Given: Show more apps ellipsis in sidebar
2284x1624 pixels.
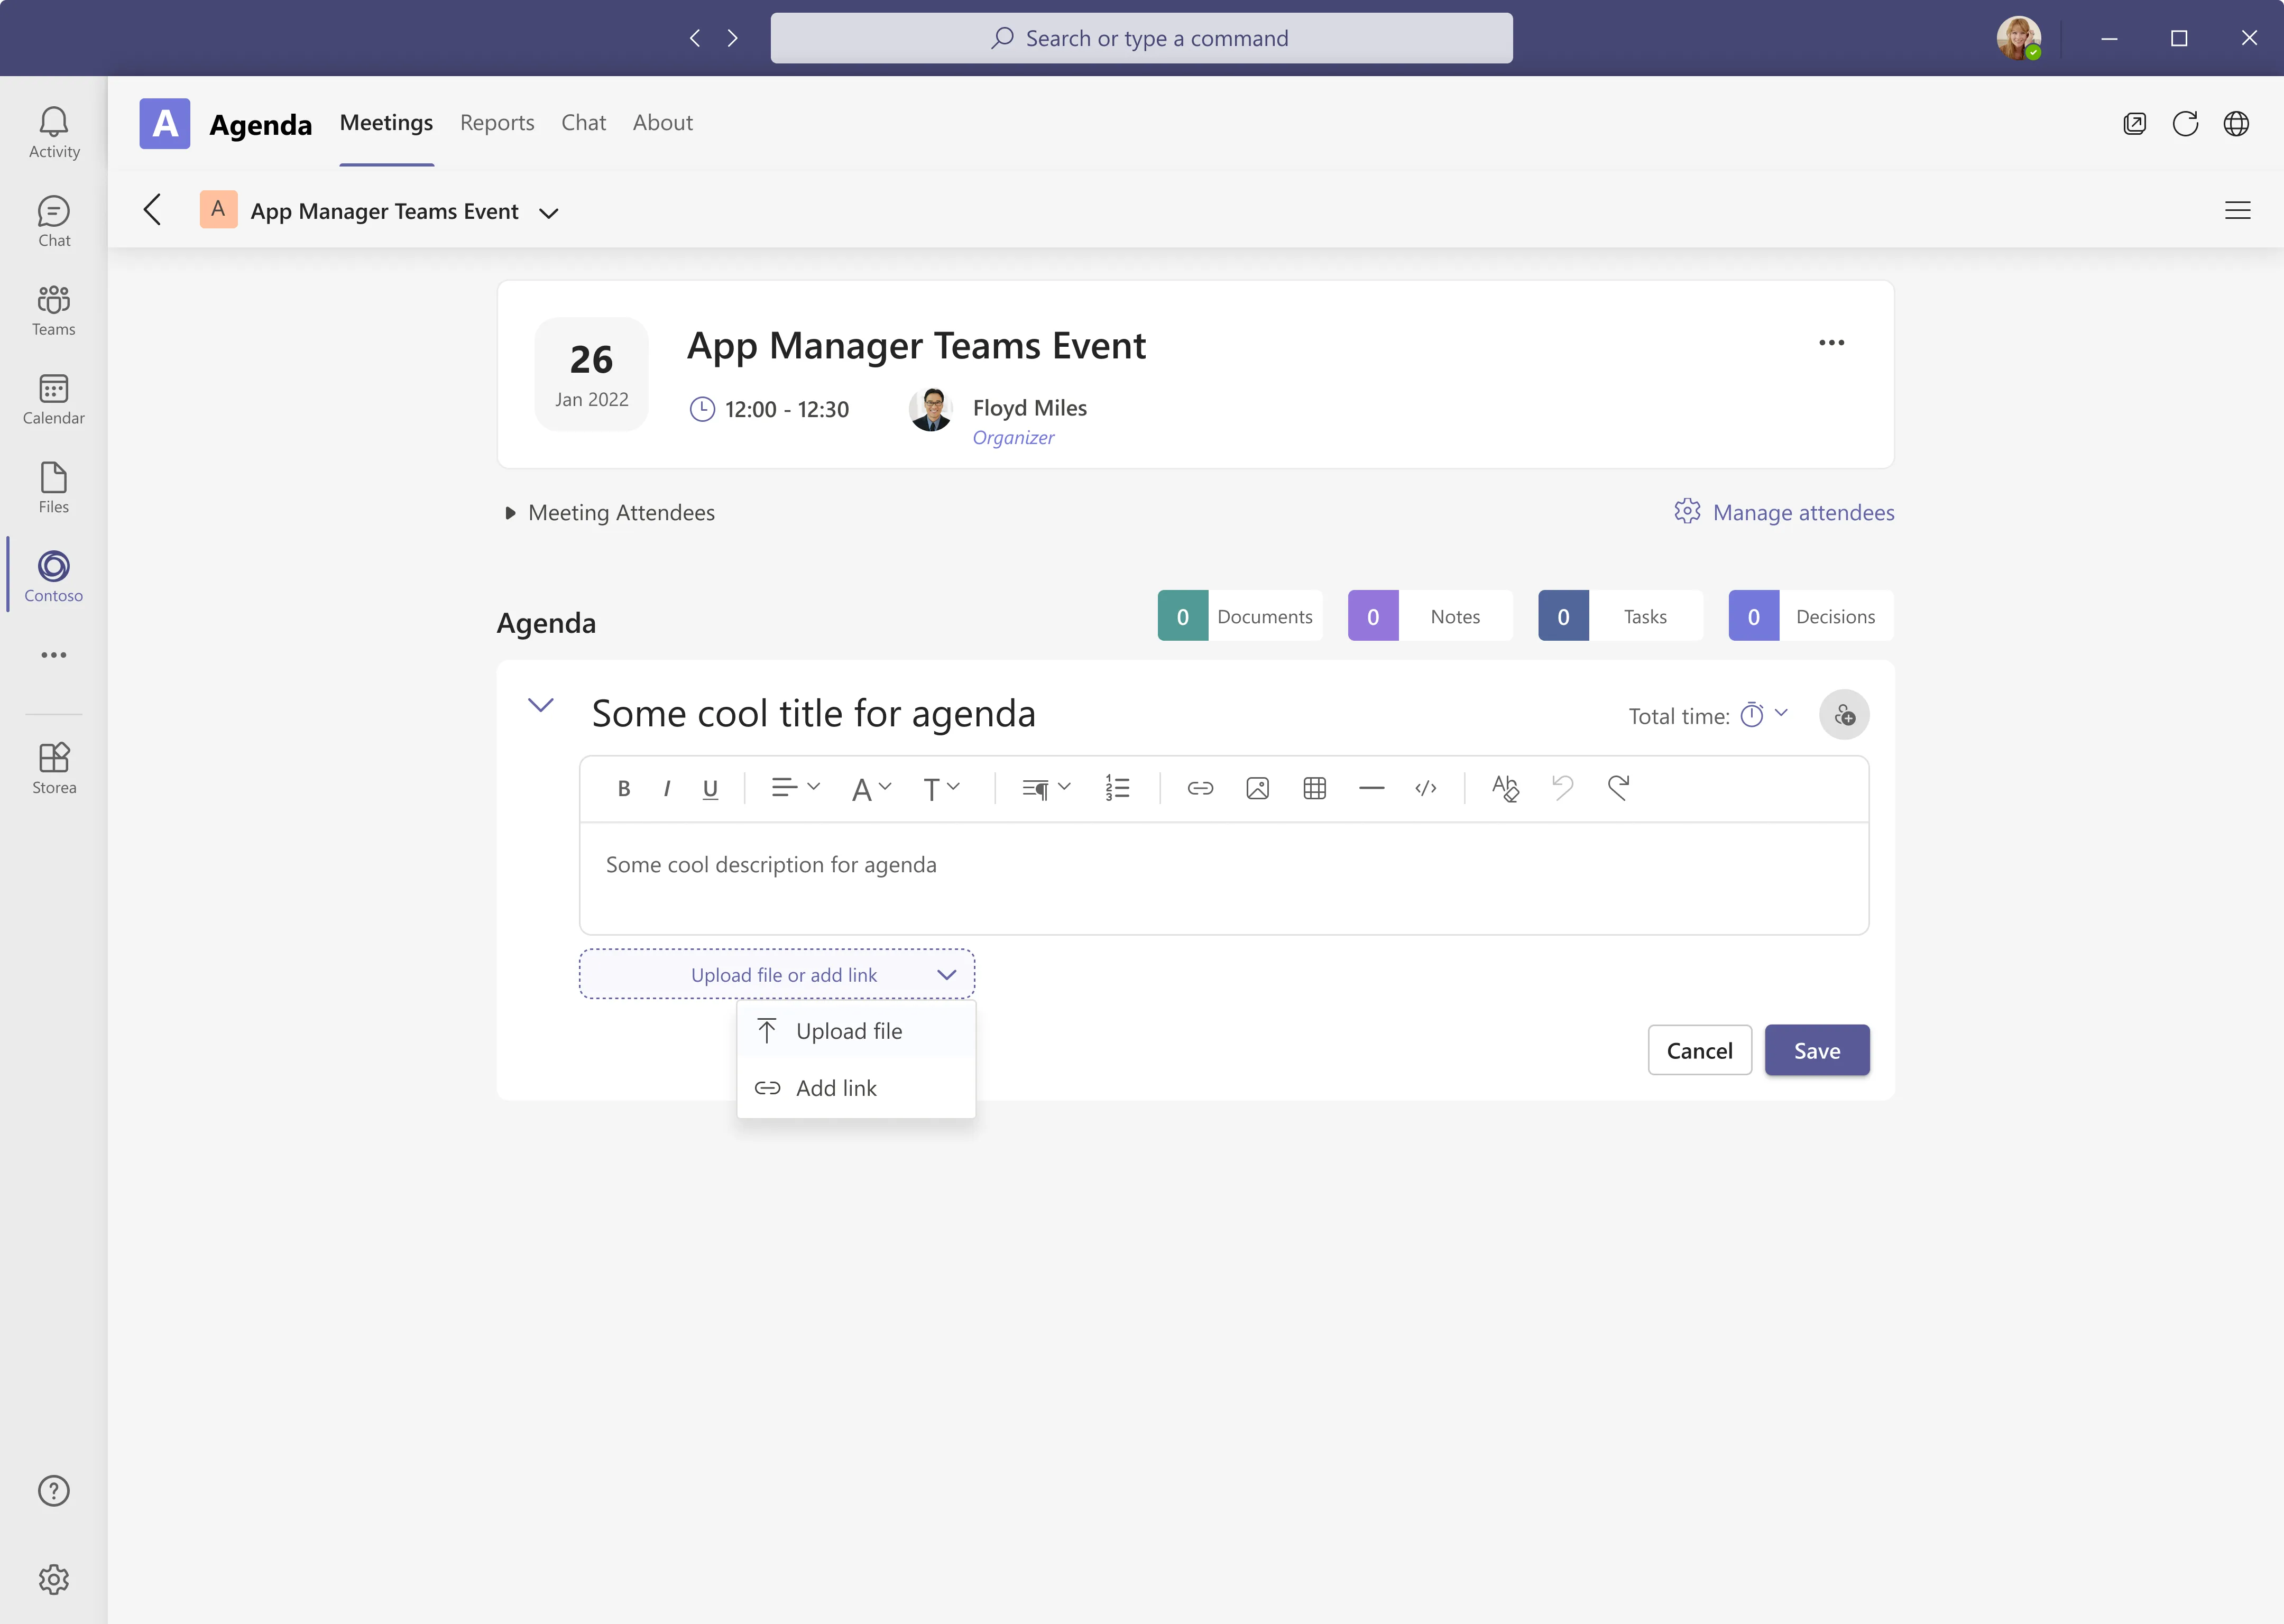Looking at the screenshot, I should coord(54,655).
